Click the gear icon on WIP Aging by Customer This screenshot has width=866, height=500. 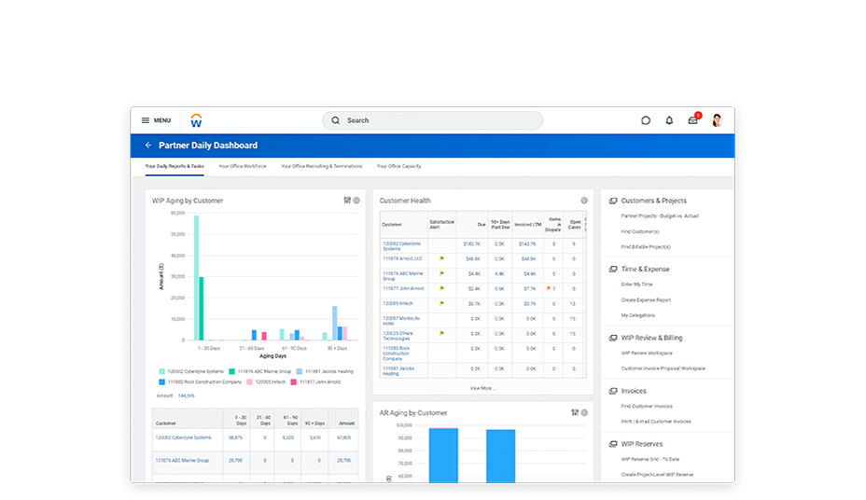[x=356, y=201]
